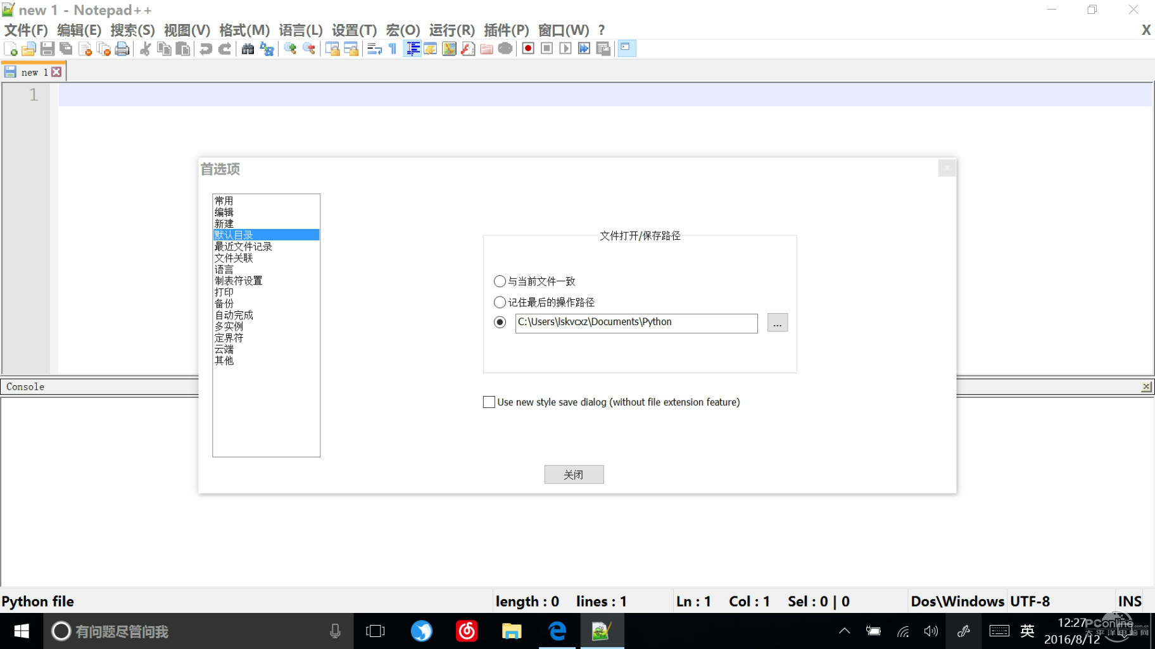The width and height of the screenshot is (1155, 649).
Task: Click the Copy toolbar icon
Action: pyautogui.click(x=164, y=49)
